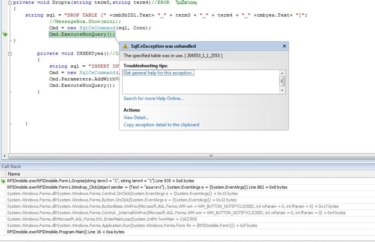Select the Control._InternalWnProc stack frame

coord(176,213)
